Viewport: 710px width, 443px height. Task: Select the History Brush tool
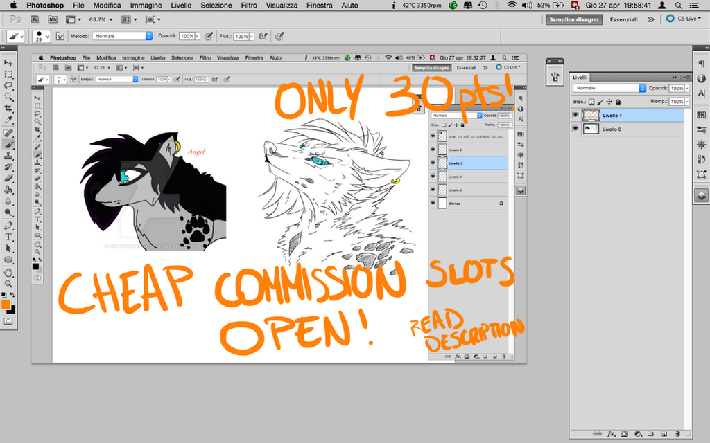8,167
